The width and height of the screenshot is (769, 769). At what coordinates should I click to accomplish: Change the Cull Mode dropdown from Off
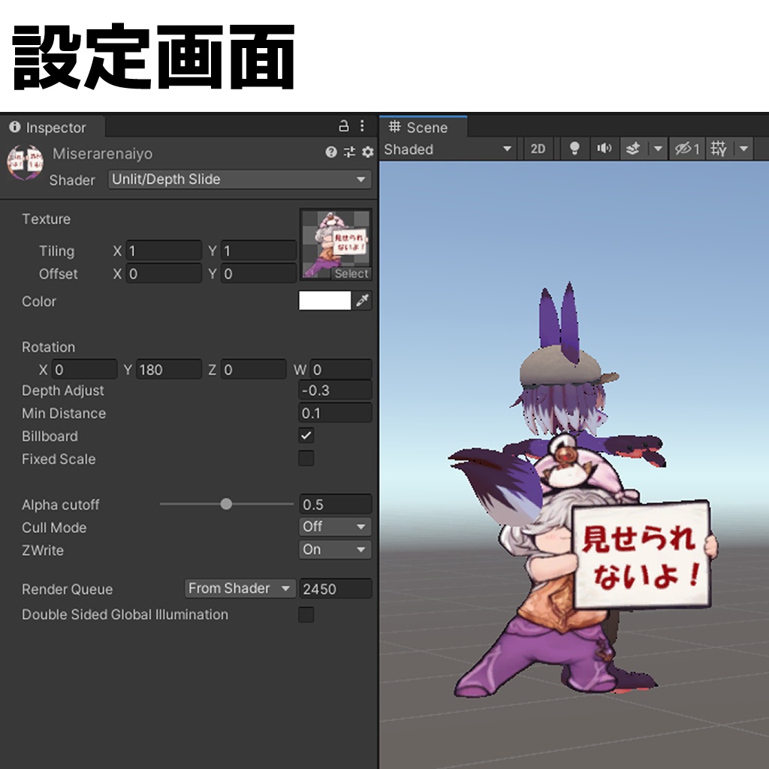334,527
